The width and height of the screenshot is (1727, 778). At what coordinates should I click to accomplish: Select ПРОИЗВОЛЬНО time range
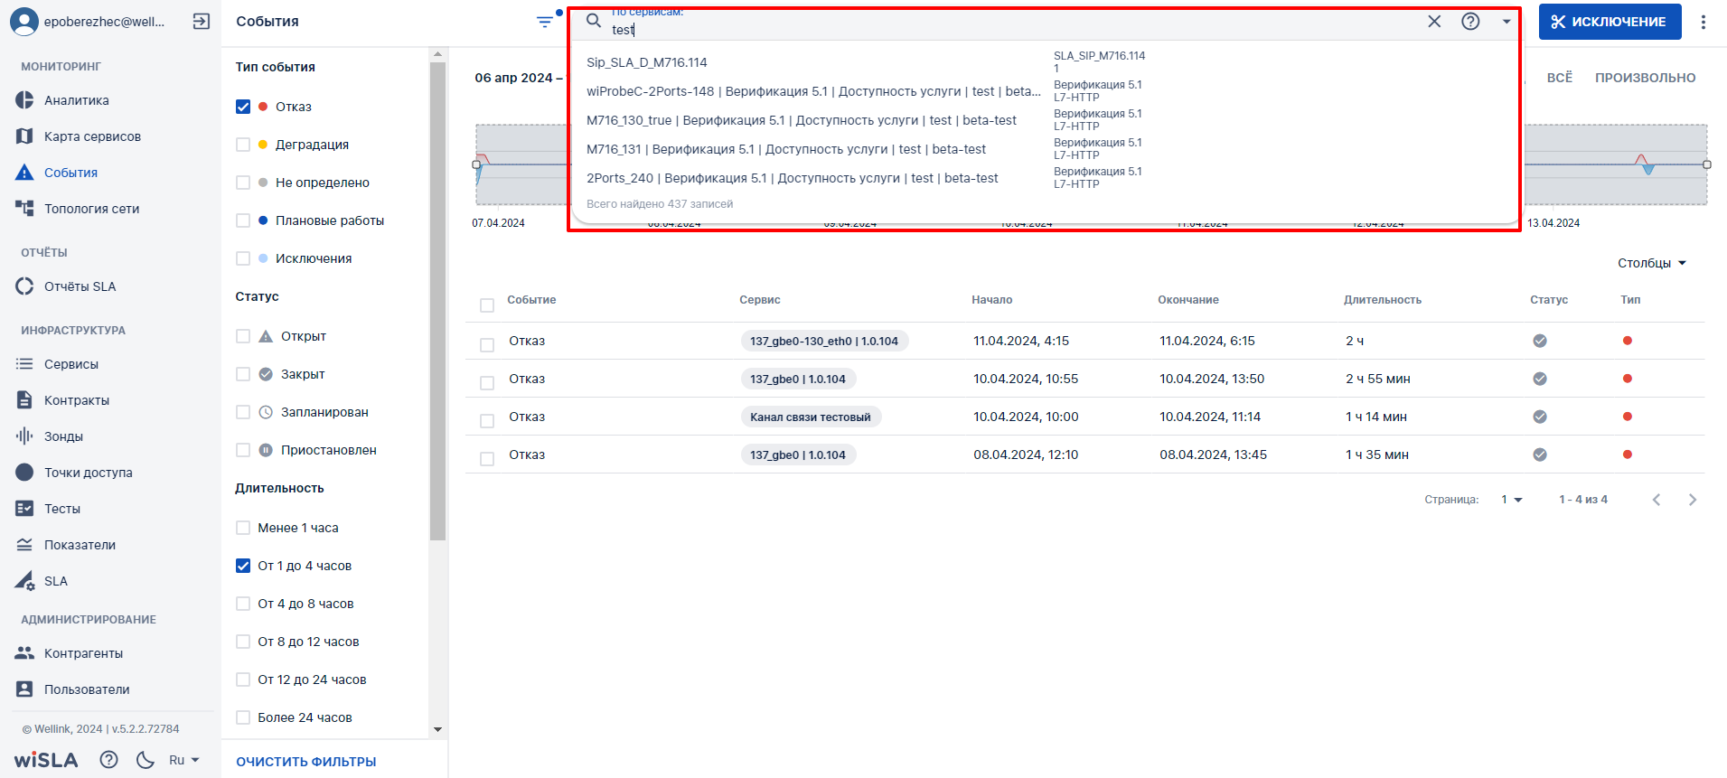1645,78
